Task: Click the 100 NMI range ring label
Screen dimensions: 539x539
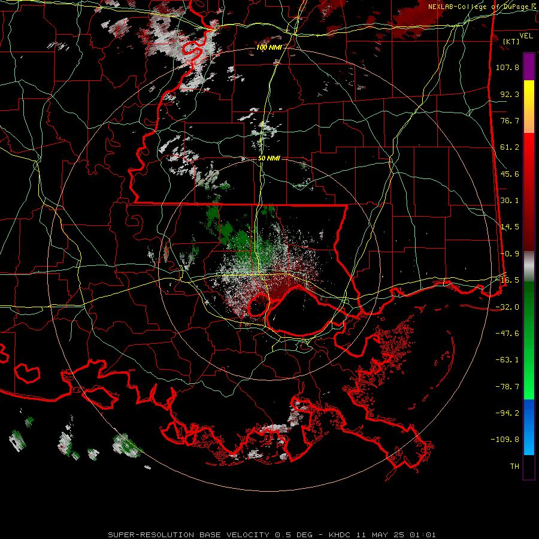Action: 268,47
